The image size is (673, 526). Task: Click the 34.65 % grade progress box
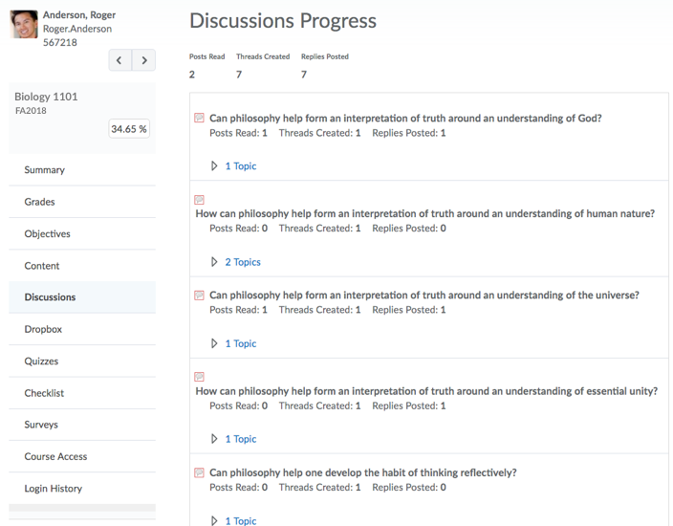pos(129,129)
